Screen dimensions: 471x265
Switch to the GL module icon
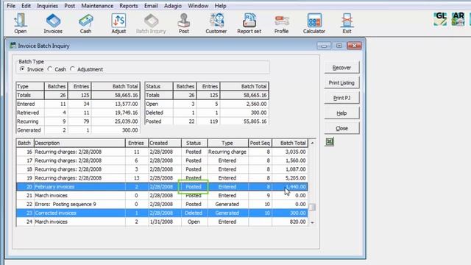[440, 19]
